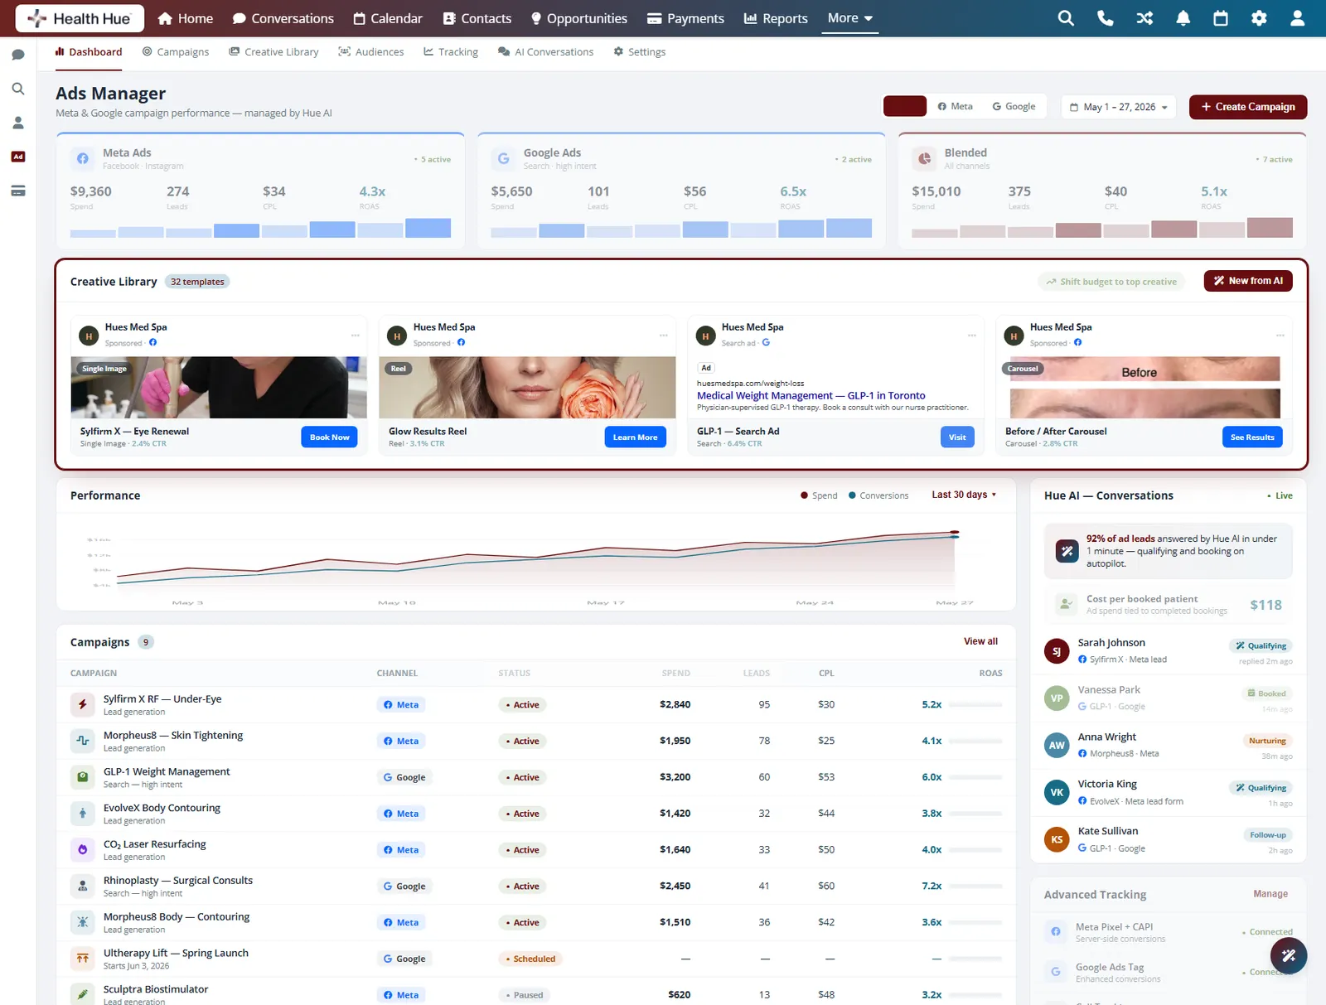
Task: Switch to the AI Conversations tab
Action: click(x=546, y=51)
